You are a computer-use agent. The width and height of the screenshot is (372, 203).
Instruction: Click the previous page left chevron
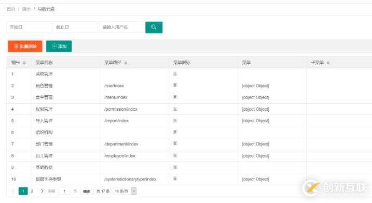13,191
